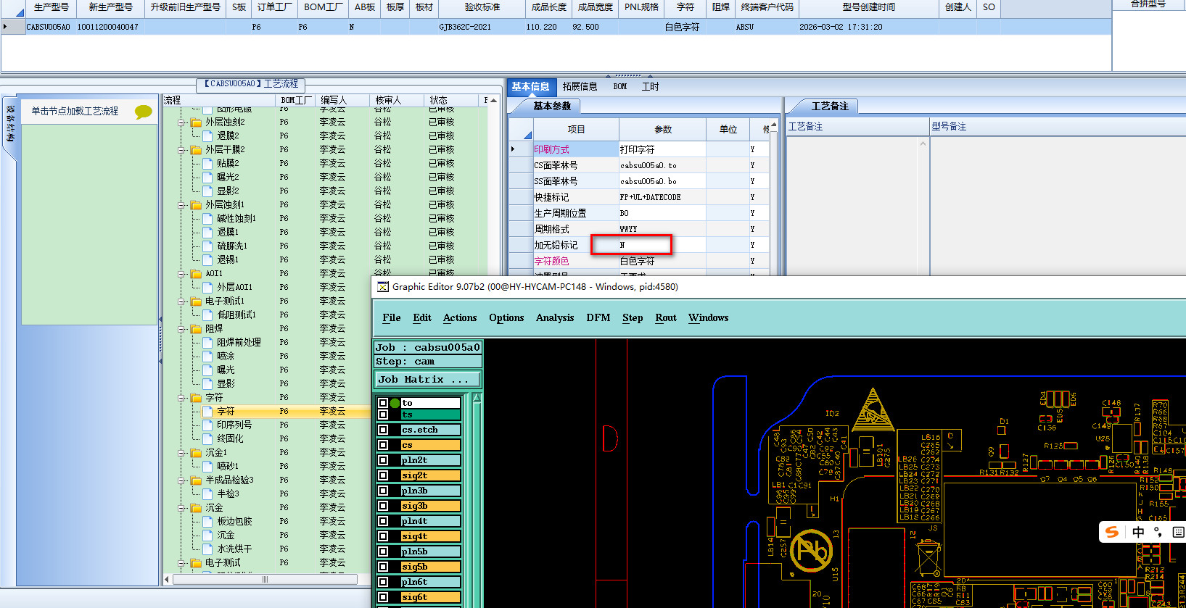This screenshot has height=608, width=1186.
Task: Click the 验收标准 column header
Action: point(482,7)
